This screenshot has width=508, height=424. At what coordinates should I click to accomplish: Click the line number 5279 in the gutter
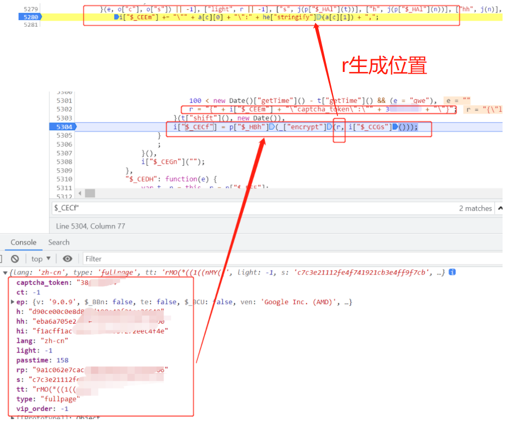(x=31, y=9)
